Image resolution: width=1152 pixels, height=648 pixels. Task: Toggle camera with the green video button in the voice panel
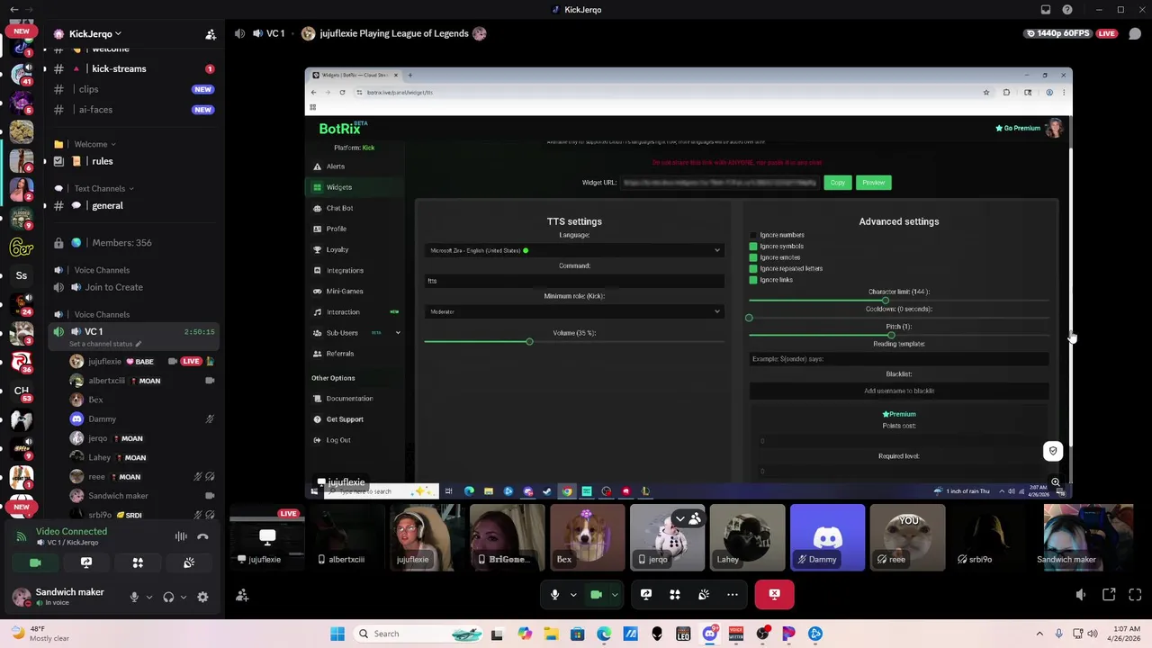(x=35, y=562)
